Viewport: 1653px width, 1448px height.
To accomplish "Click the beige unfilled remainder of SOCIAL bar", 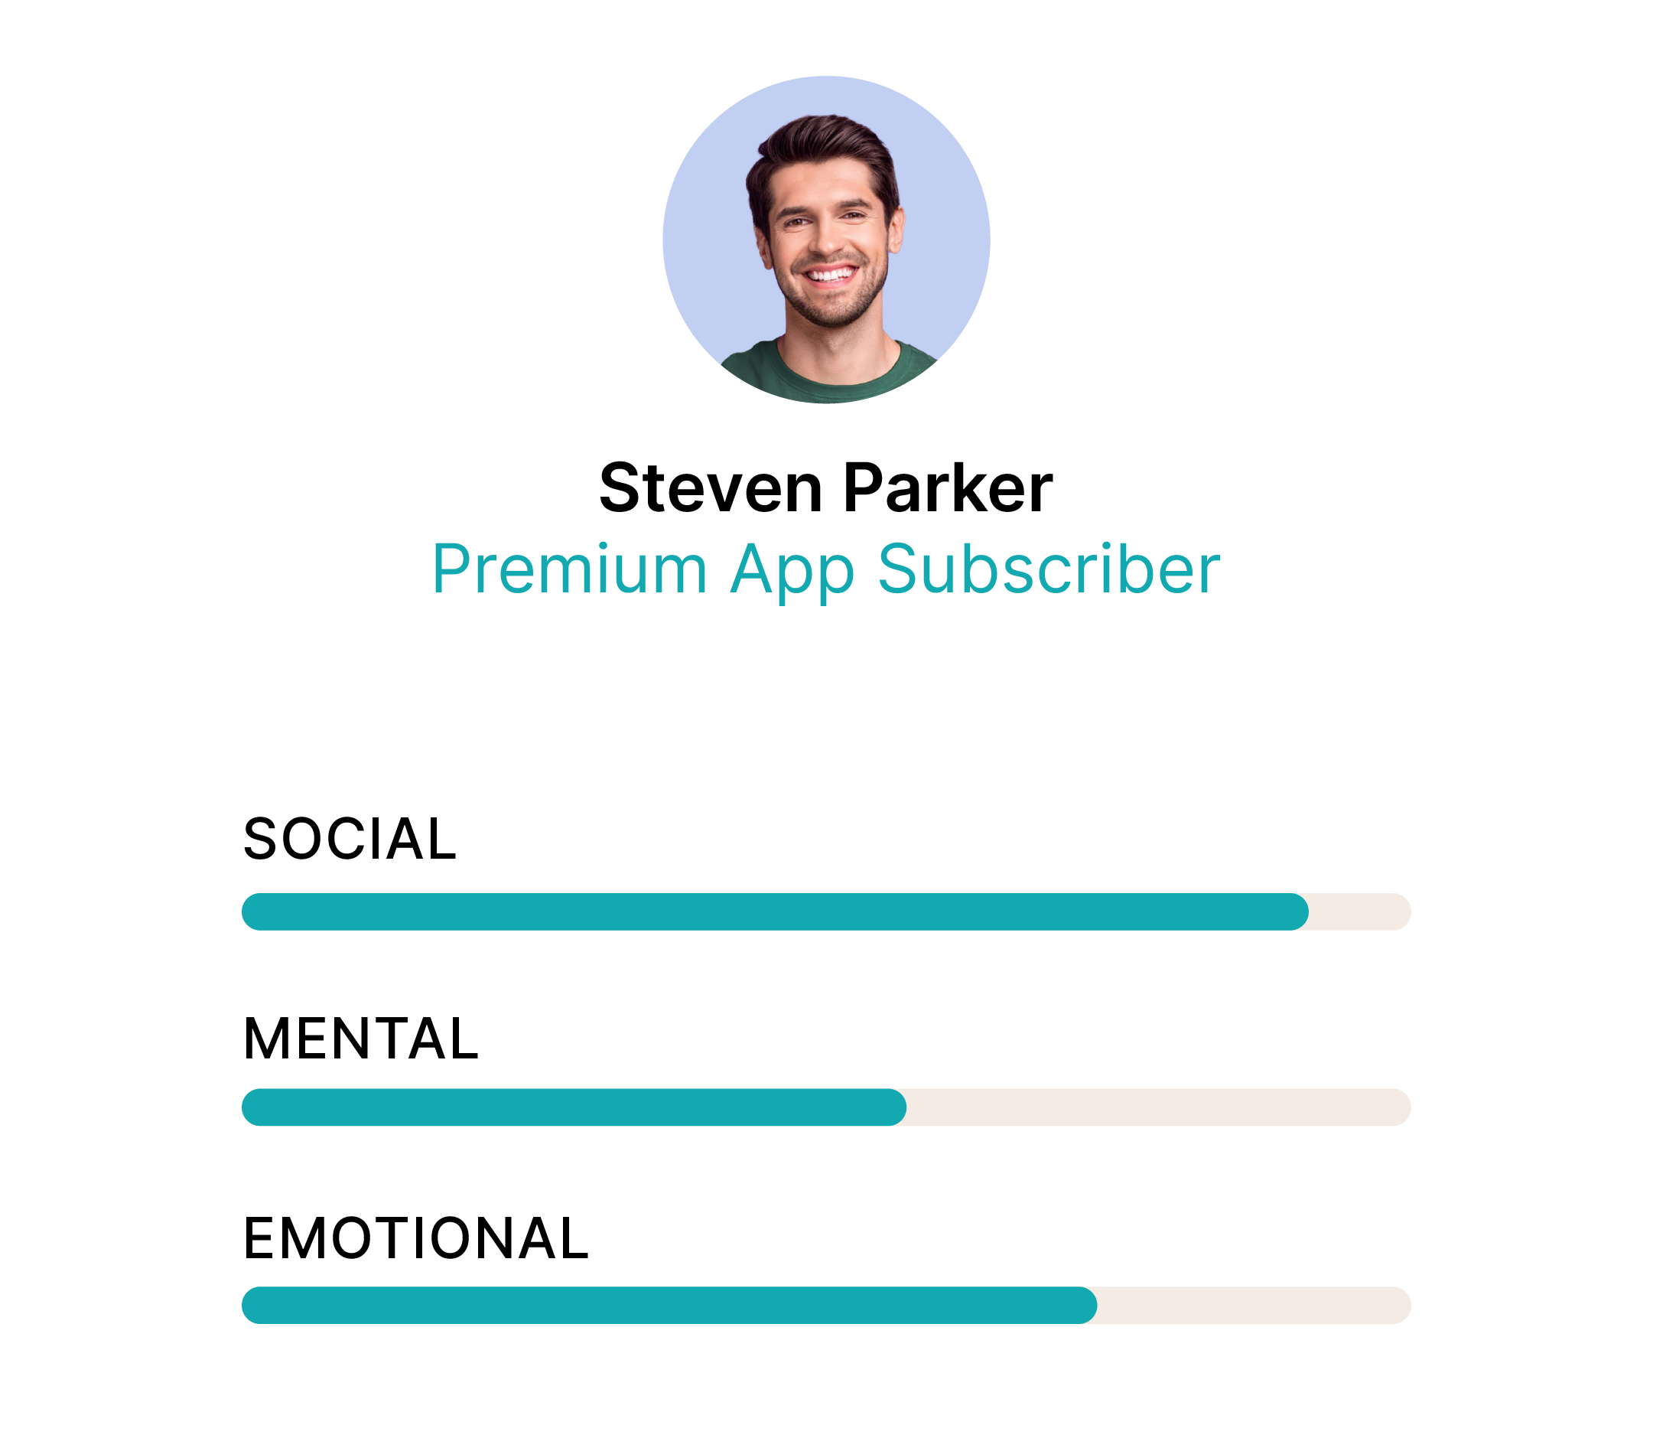I will [1361, 912].
